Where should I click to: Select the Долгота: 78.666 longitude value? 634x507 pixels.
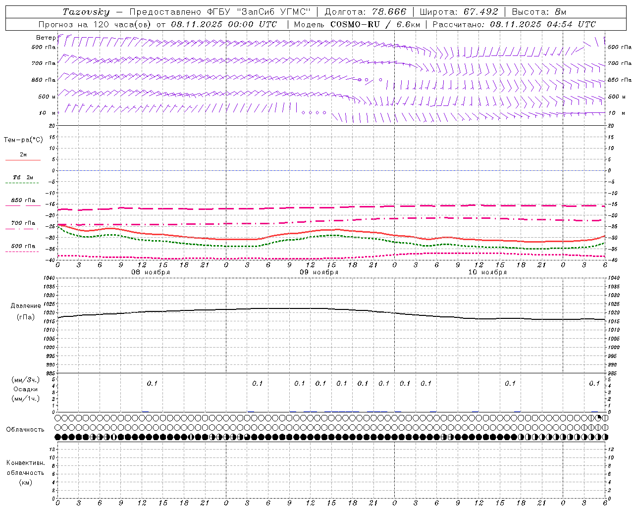(x=366, y=12)
